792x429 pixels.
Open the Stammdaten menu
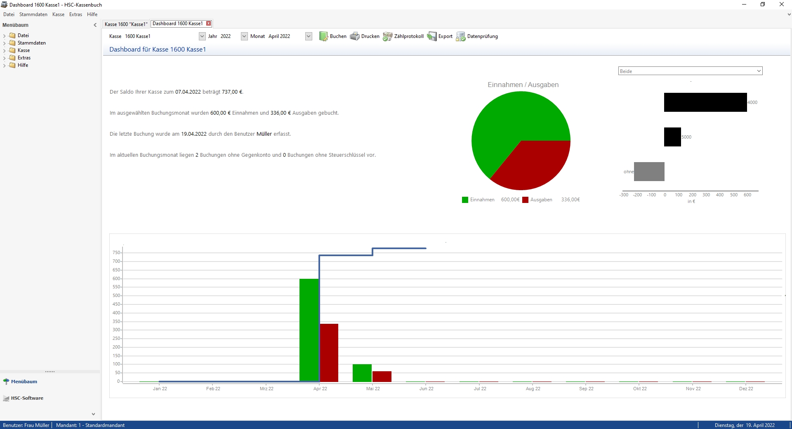[x=33, y=14]
